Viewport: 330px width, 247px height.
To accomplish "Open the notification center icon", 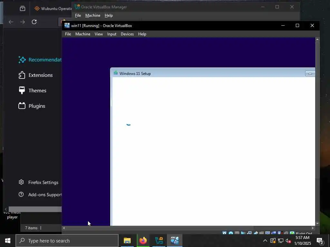I will 320,241.
